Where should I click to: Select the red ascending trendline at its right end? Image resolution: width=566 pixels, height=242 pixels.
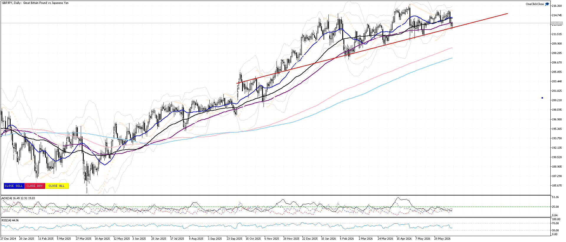[x=507, y=14]
